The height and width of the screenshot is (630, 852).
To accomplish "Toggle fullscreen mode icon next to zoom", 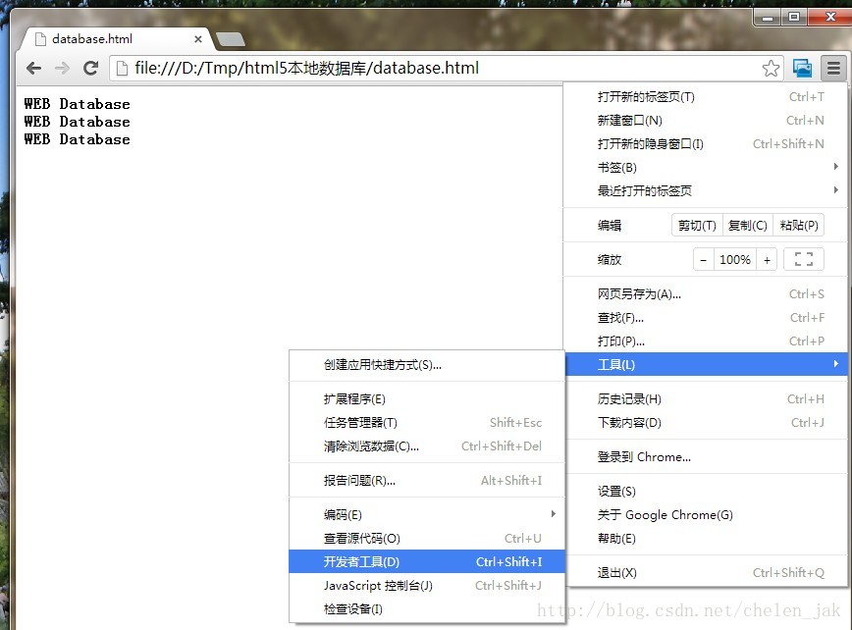I will [x=804, y=260].
